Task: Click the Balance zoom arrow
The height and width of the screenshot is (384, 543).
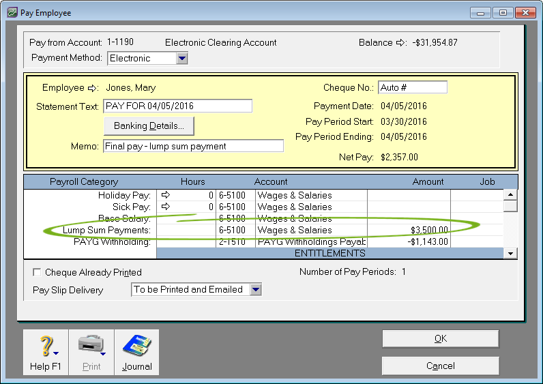Action: click(x=401, y=43)
